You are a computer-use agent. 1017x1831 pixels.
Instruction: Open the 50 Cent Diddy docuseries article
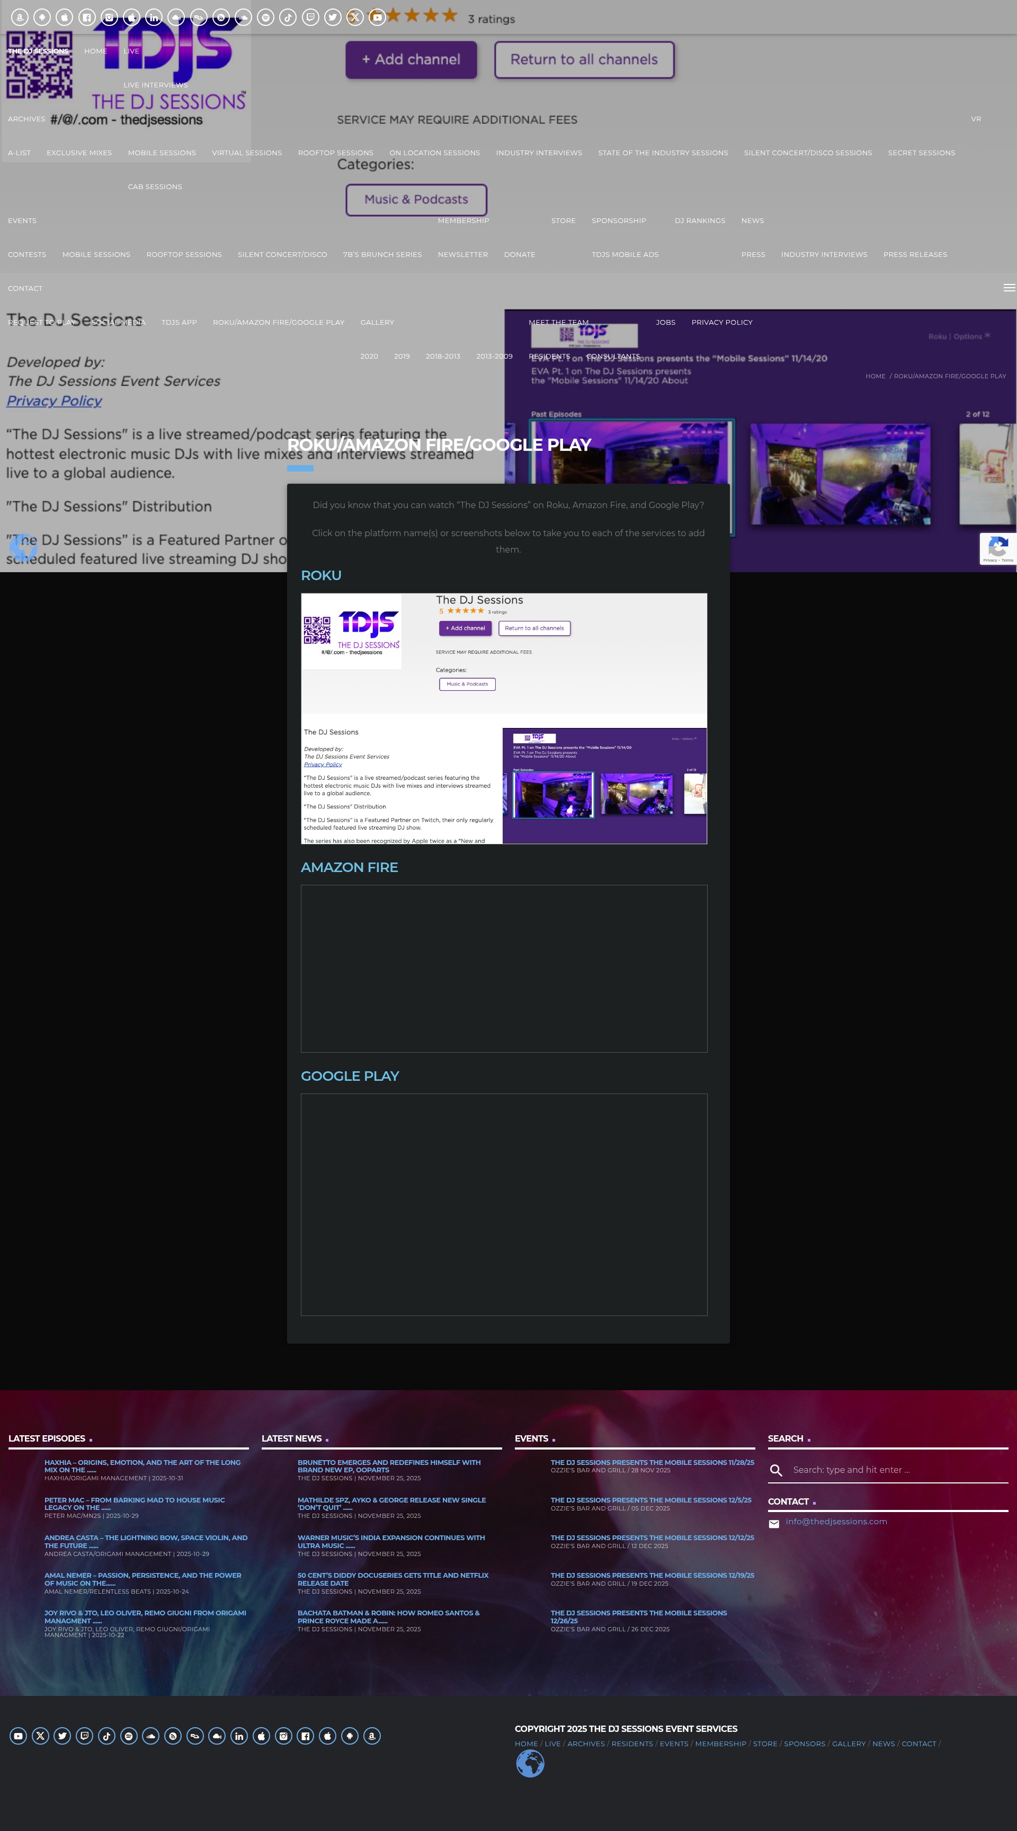(393, 1579)
